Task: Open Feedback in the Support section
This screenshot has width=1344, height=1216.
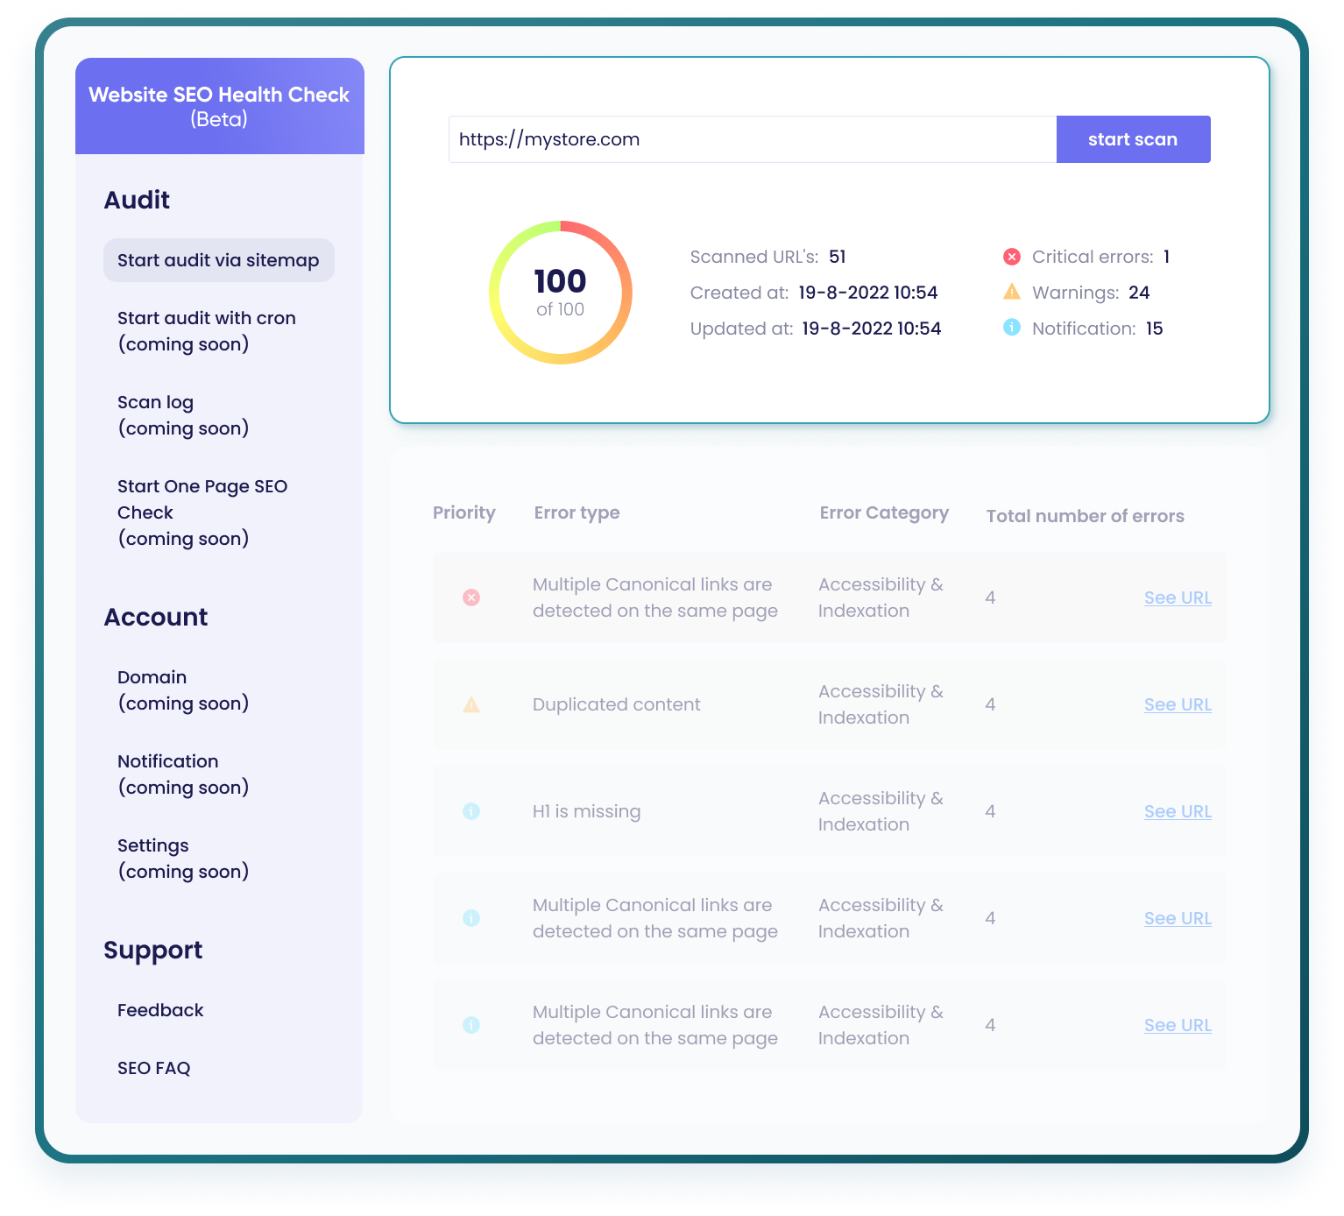Action: click(160, 1009)
